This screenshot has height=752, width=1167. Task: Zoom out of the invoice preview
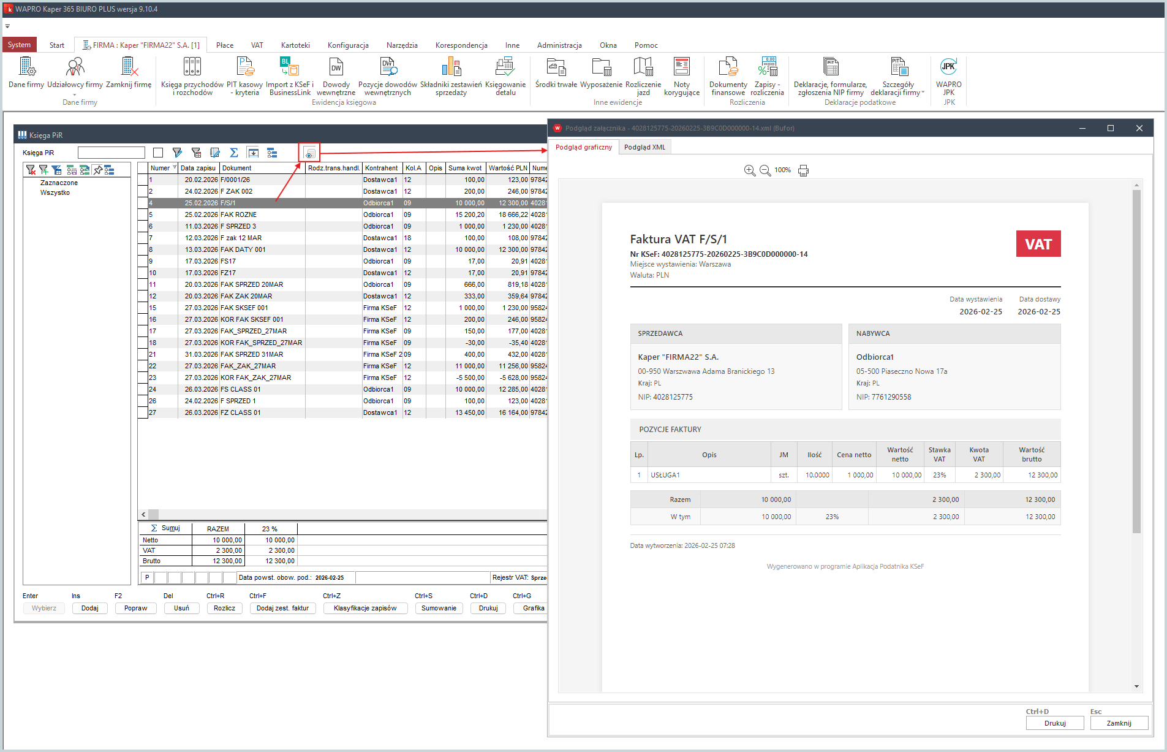point(765,170)
